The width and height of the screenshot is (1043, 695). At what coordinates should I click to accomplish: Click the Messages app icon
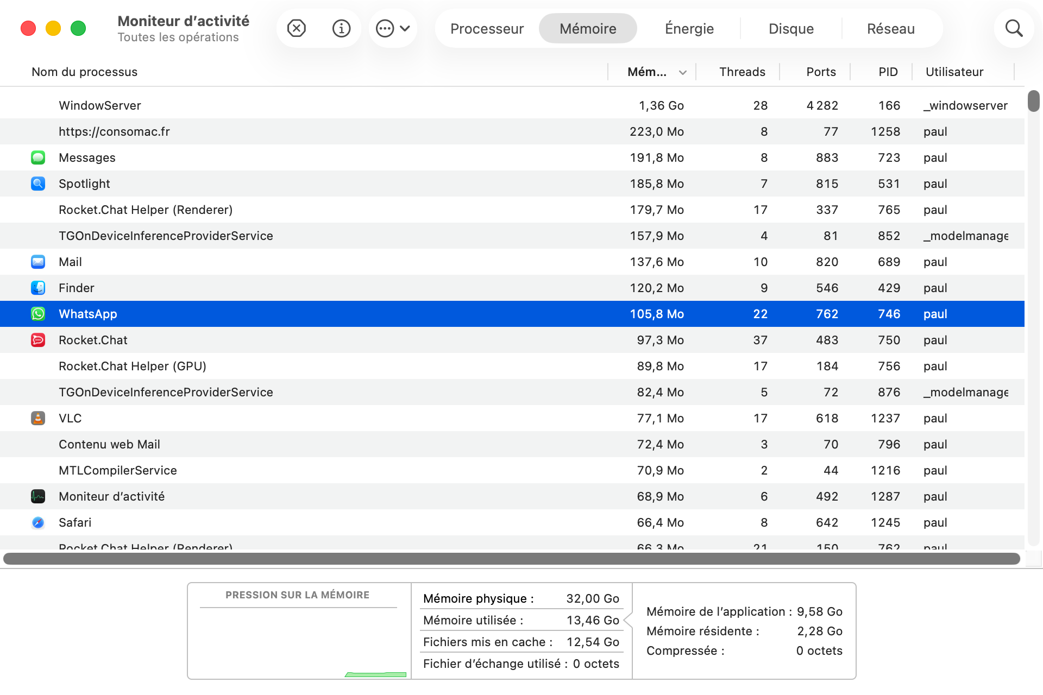point(38,157)
